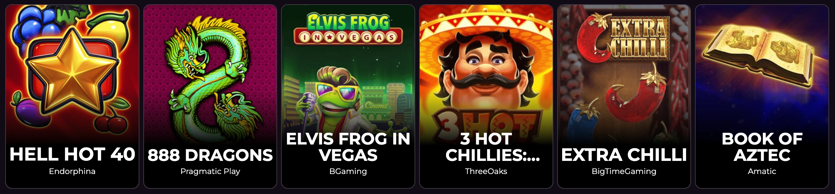Open the BigTimeGaming provider label

(624, 171)
